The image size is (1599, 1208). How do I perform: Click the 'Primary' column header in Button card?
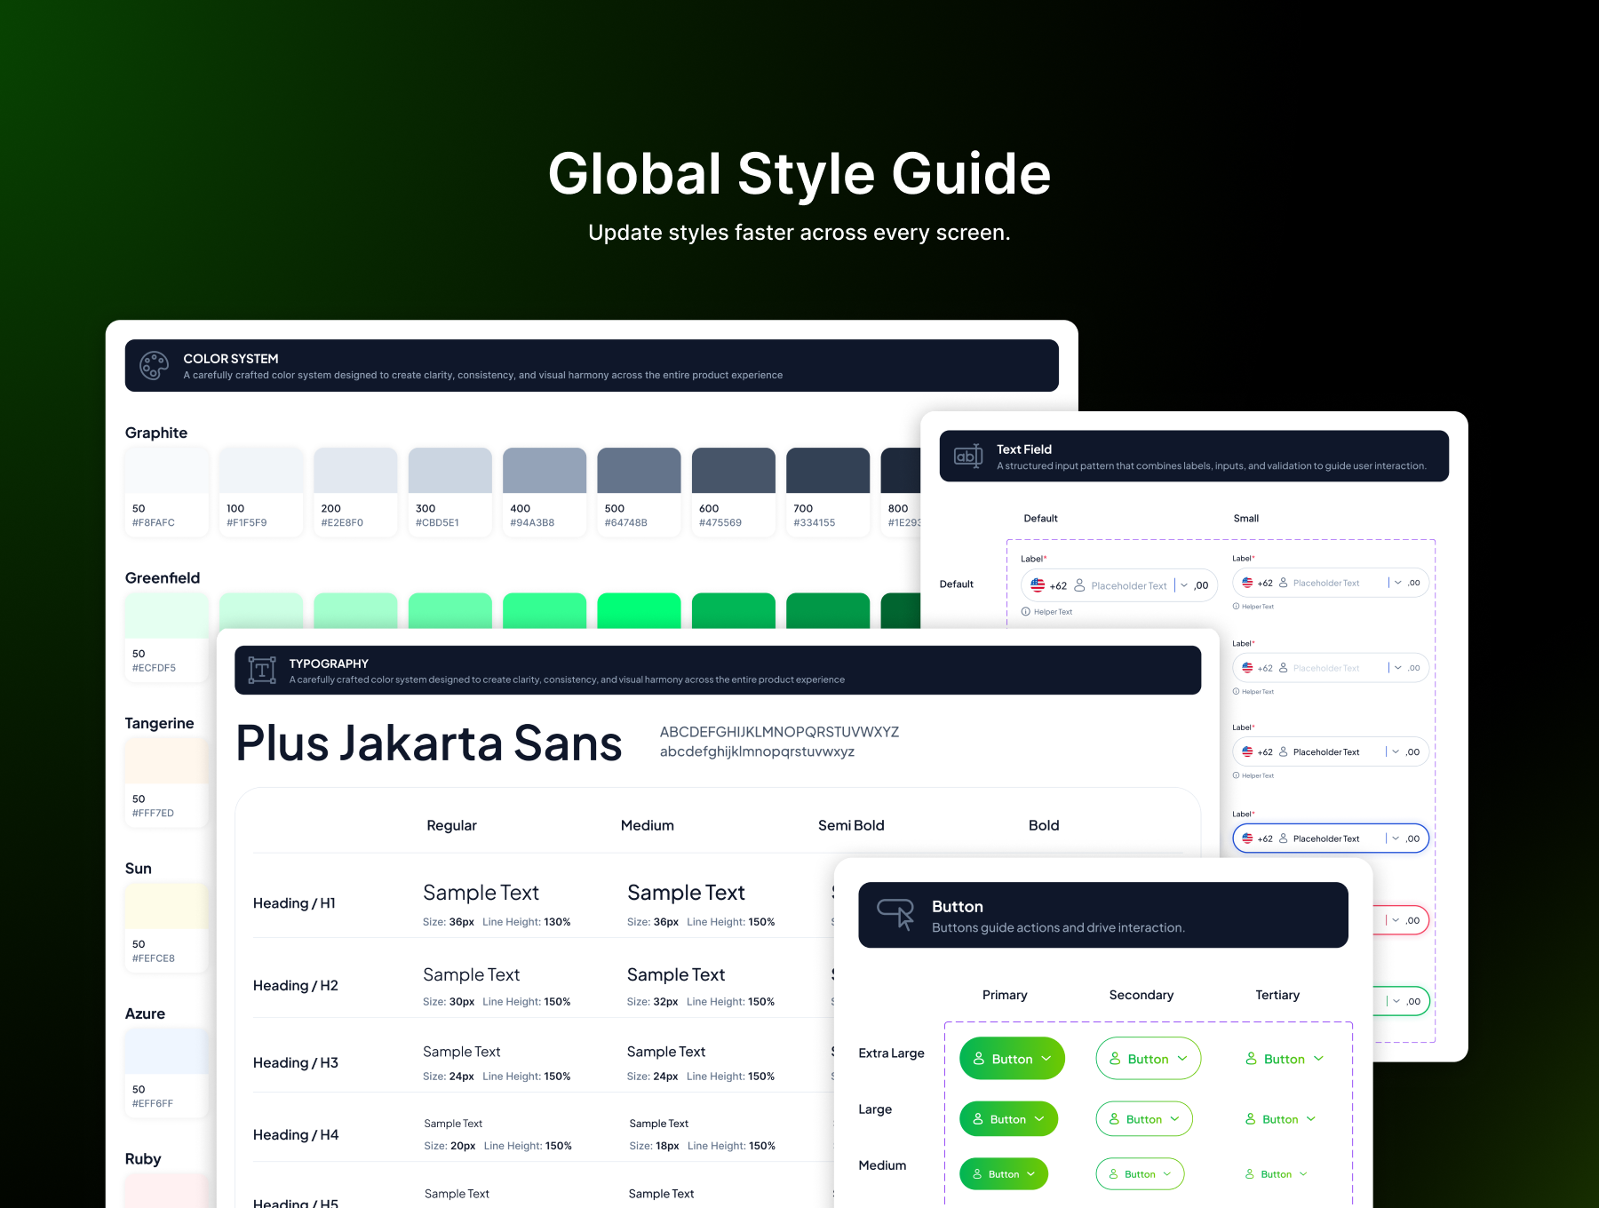[x=1005, y=995]
